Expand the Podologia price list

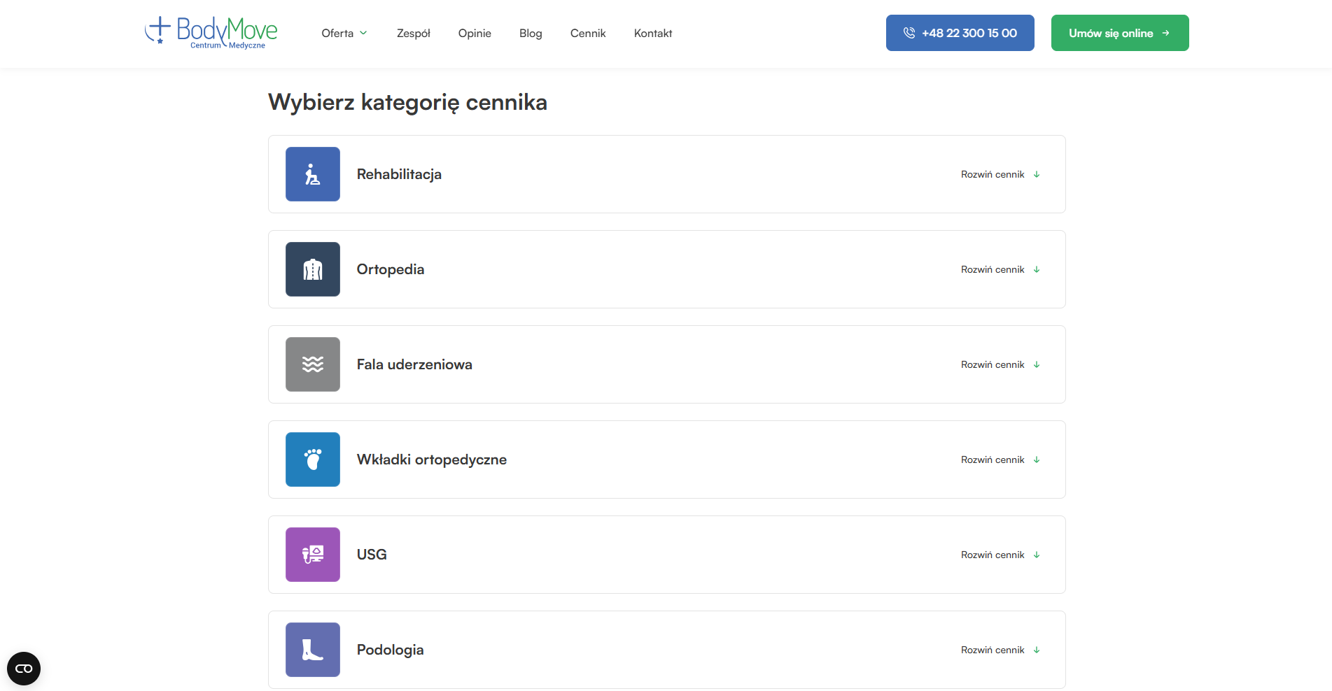pyautogui.click(x=1000, y=650)
